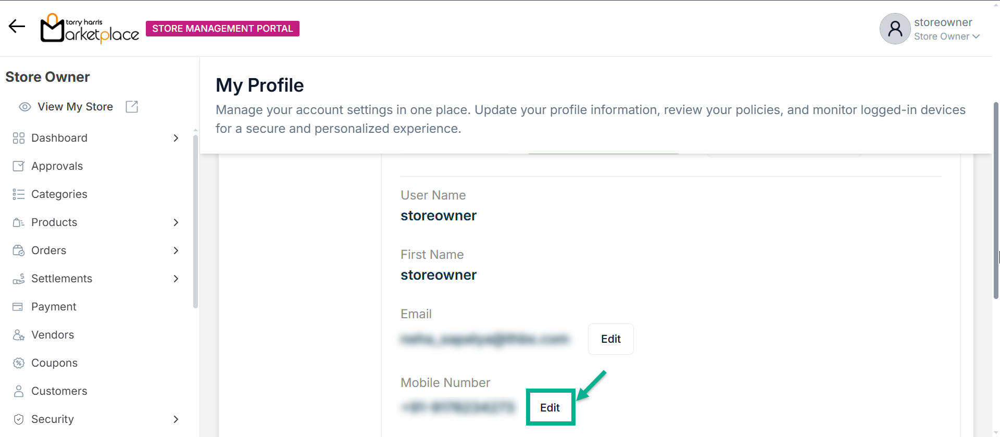Viewport: 1000px width, 437px height.
Task: Click the eye icon beside View My Store
Action: (x=24, y=107)
